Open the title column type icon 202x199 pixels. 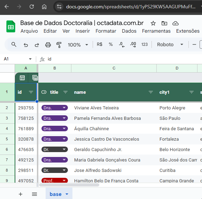44,92
